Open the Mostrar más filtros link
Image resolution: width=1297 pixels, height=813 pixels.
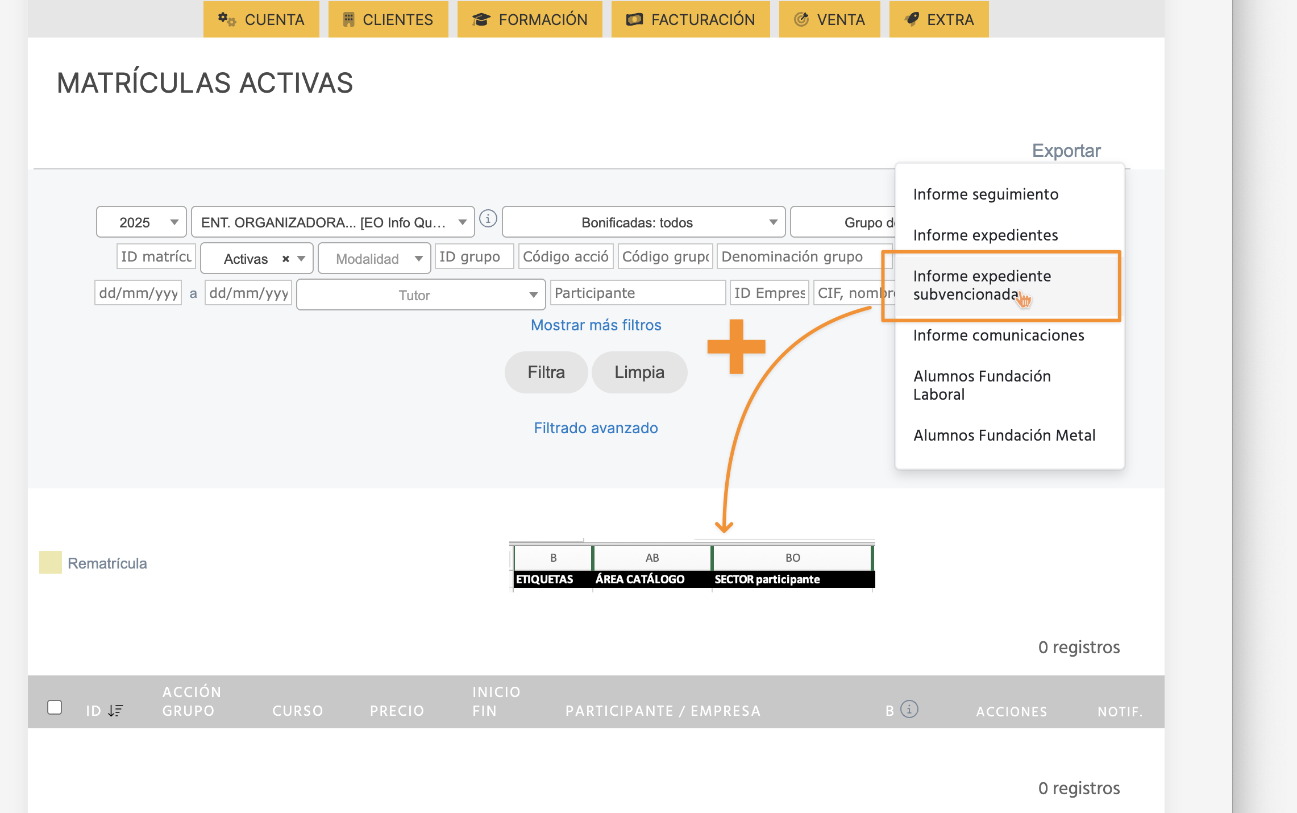click(596, 325)
